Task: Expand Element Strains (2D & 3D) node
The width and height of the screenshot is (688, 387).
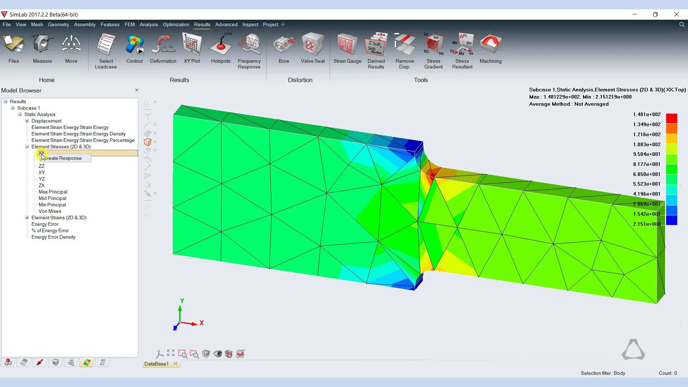Action: pyautogui.click(x=27, y=218)
